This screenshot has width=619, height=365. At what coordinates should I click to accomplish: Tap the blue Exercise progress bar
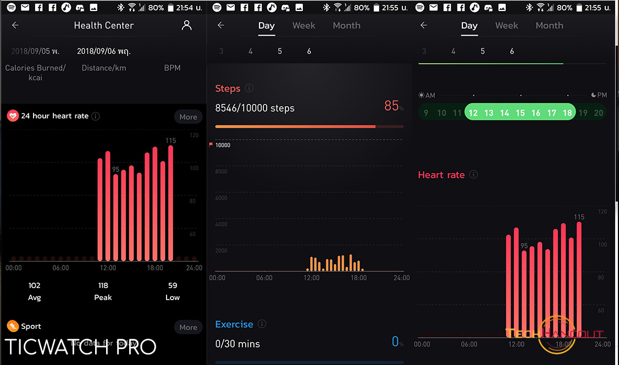click(x=309, y=362)
